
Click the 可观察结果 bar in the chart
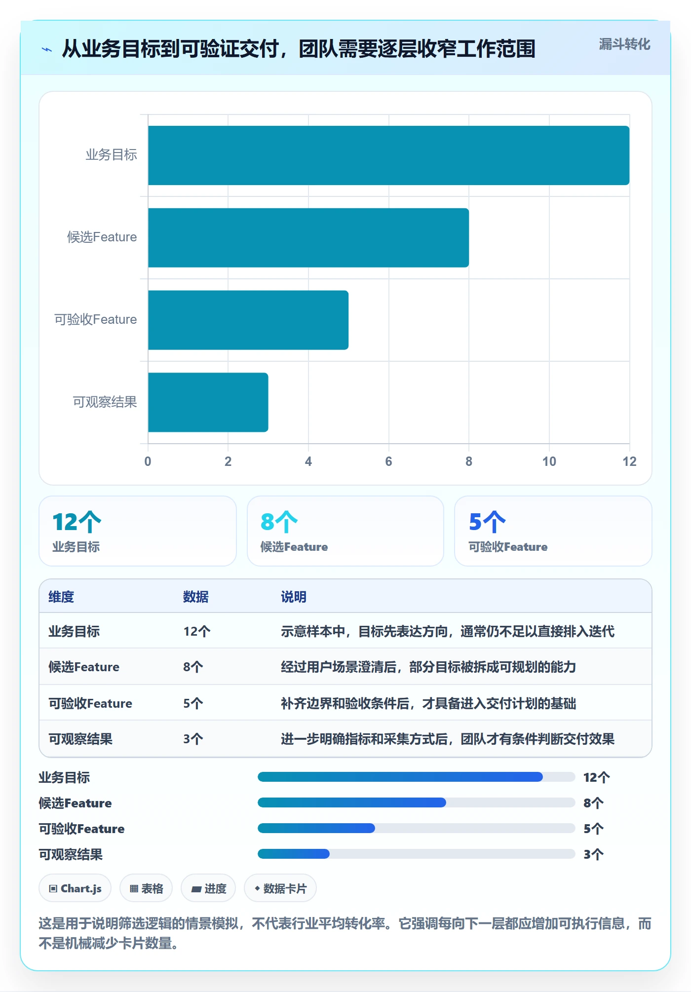[x=208, y=402]
